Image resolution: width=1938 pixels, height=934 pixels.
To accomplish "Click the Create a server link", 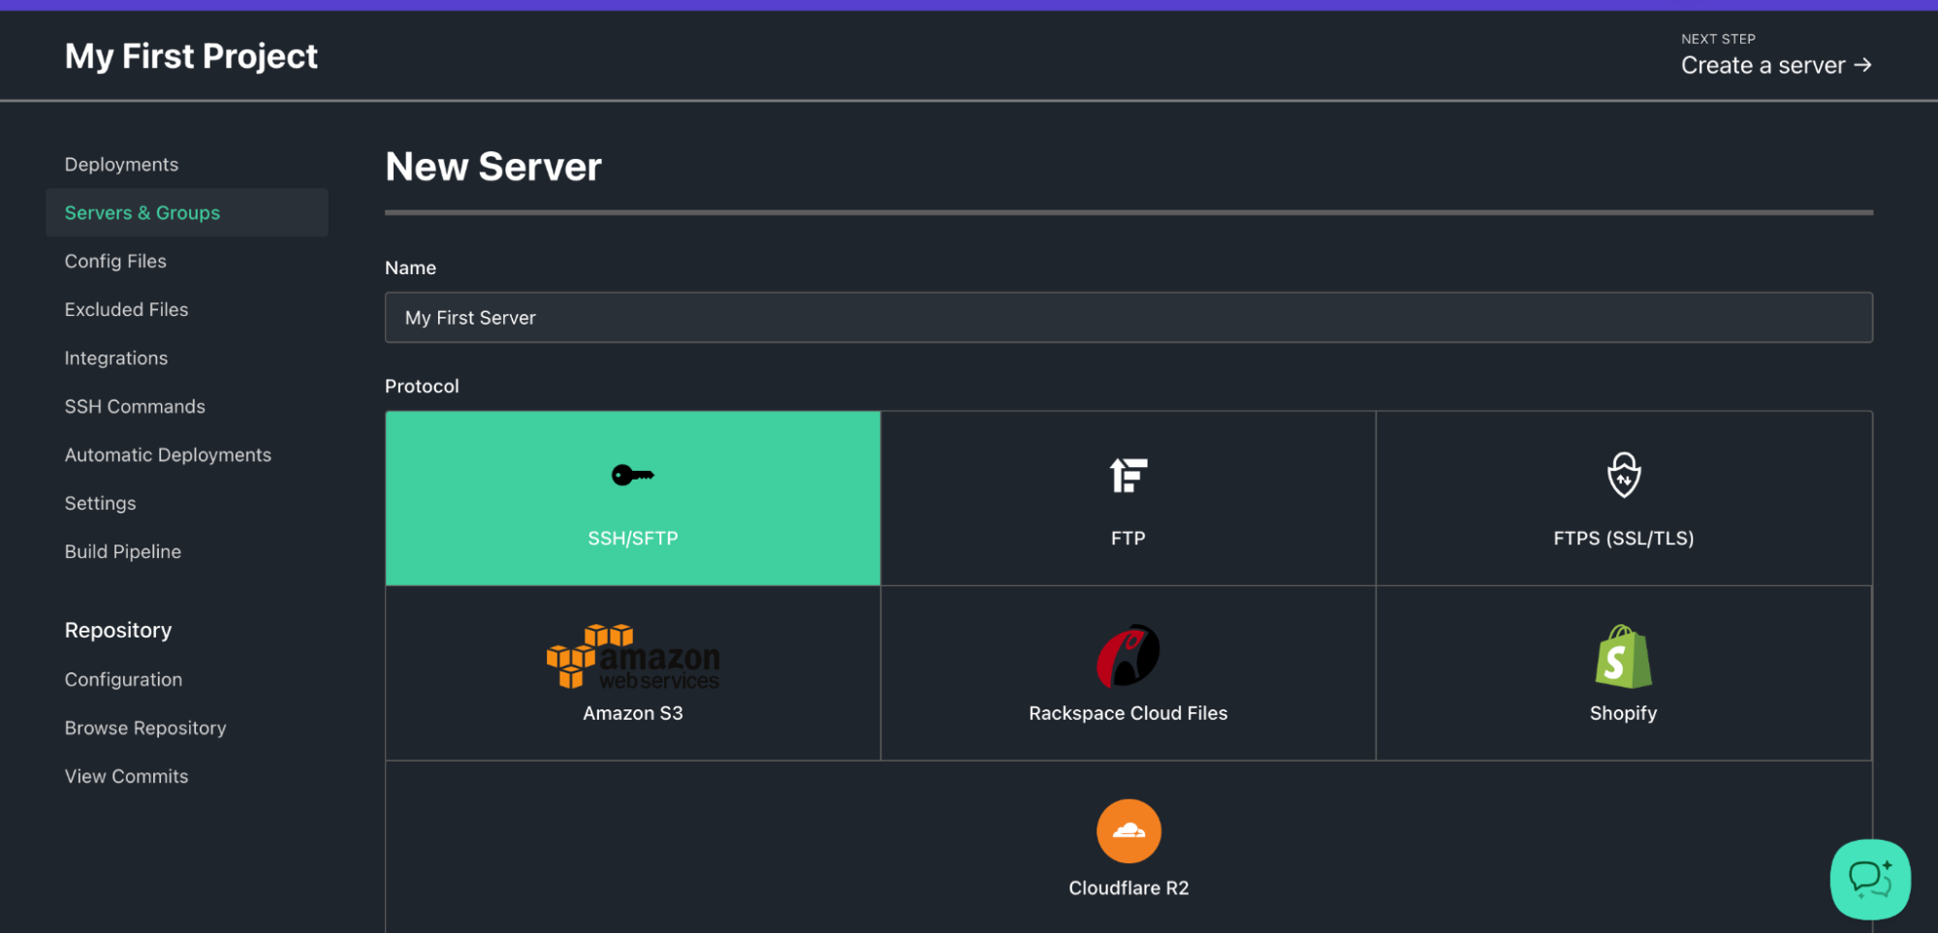I will point(1775,65).
